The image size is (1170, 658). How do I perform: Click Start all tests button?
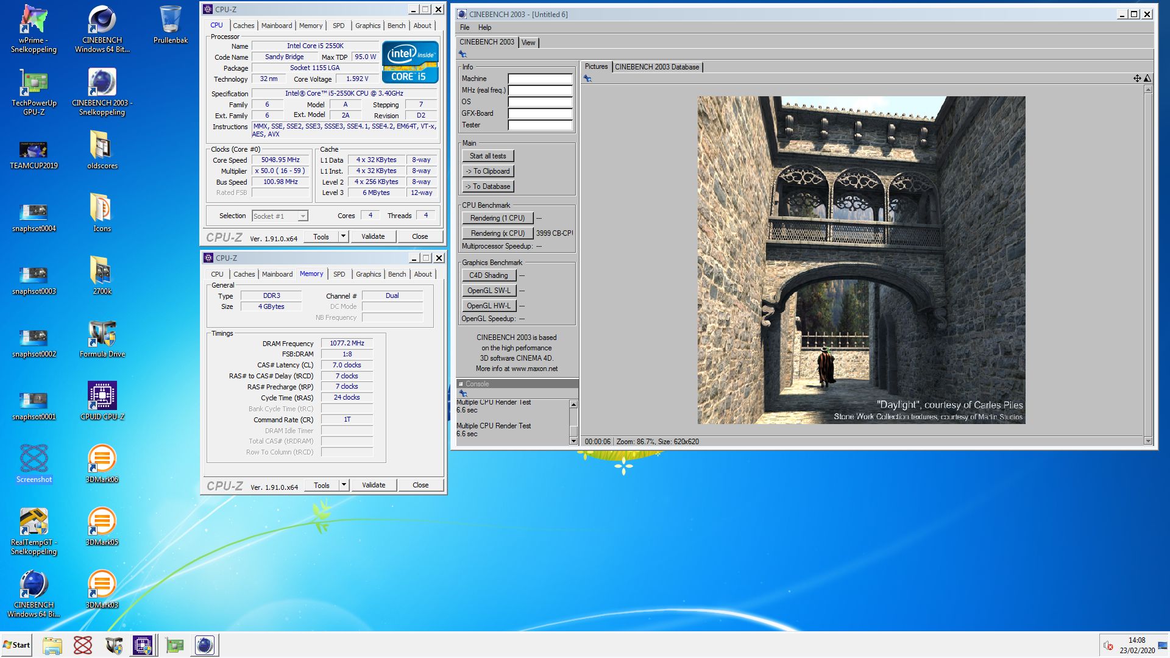(487, 156)
